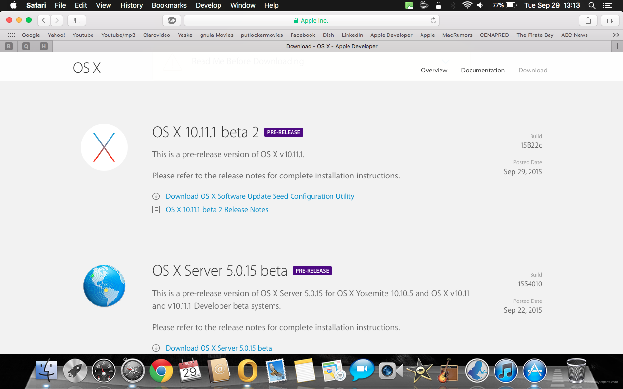This screenshot has height=389, width=623.
Task: Open pinned tab H
Action: click(44, 46)
